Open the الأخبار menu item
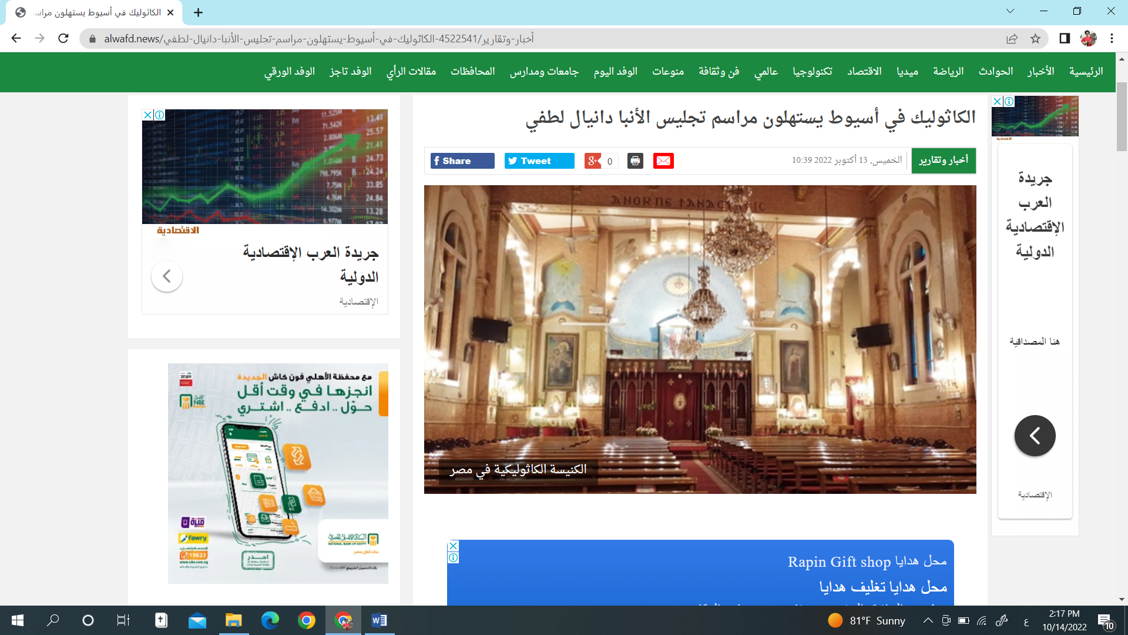 point(1040,71)
